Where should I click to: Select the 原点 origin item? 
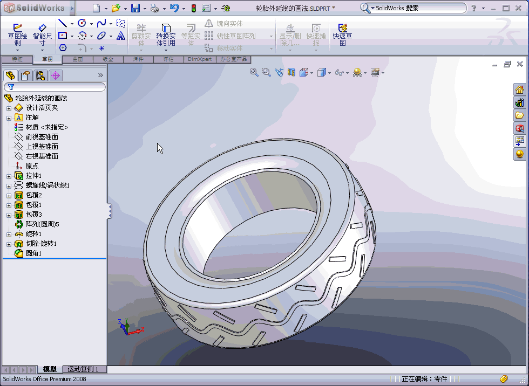coord(32,166)
